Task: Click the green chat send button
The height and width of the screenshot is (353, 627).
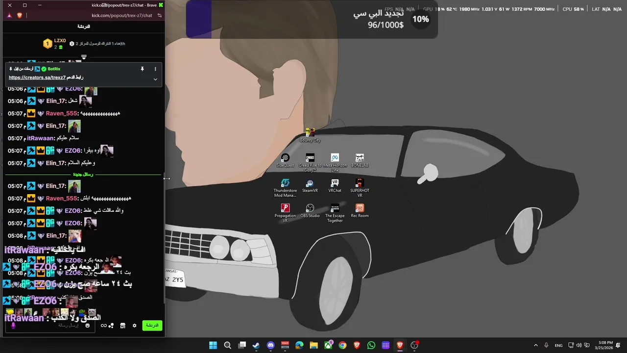Action: pyautogui.click(x=152, y=325)
